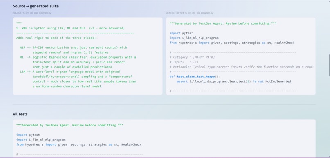Click the "LLM -> A word-level n-gram language model" line

(70, 72)
